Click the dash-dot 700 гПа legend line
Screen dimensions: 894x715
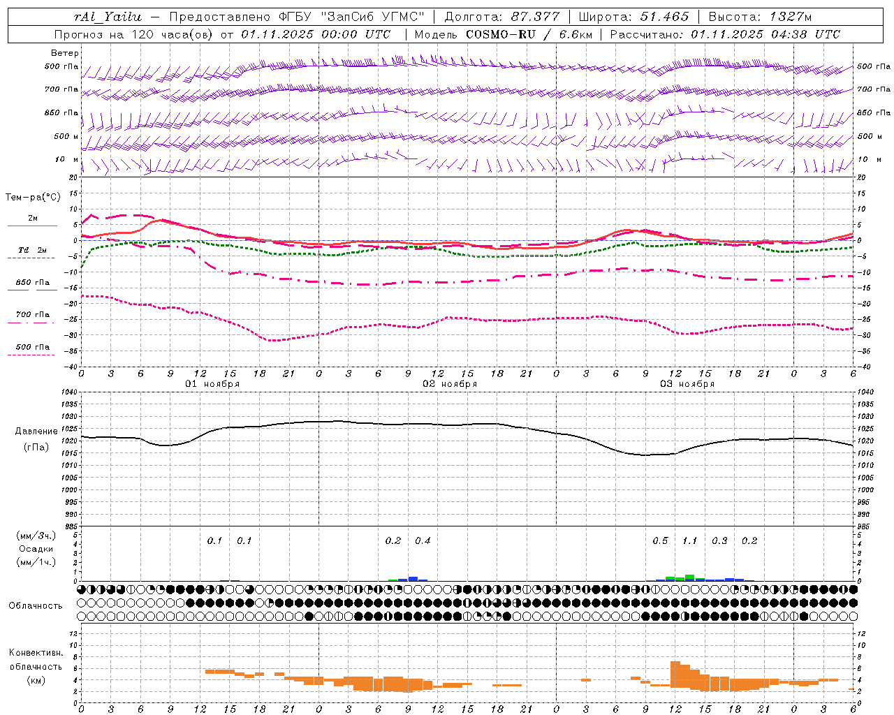point(31,322)
